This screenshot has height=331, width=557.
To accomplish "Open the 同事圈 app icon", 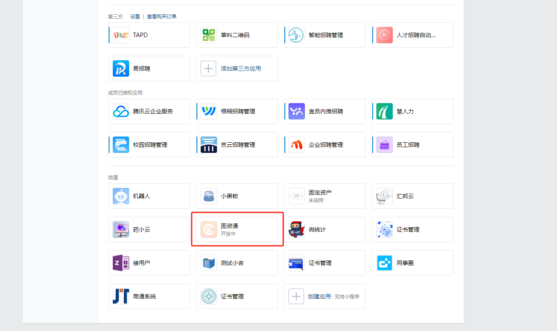I will pos(385,263).
